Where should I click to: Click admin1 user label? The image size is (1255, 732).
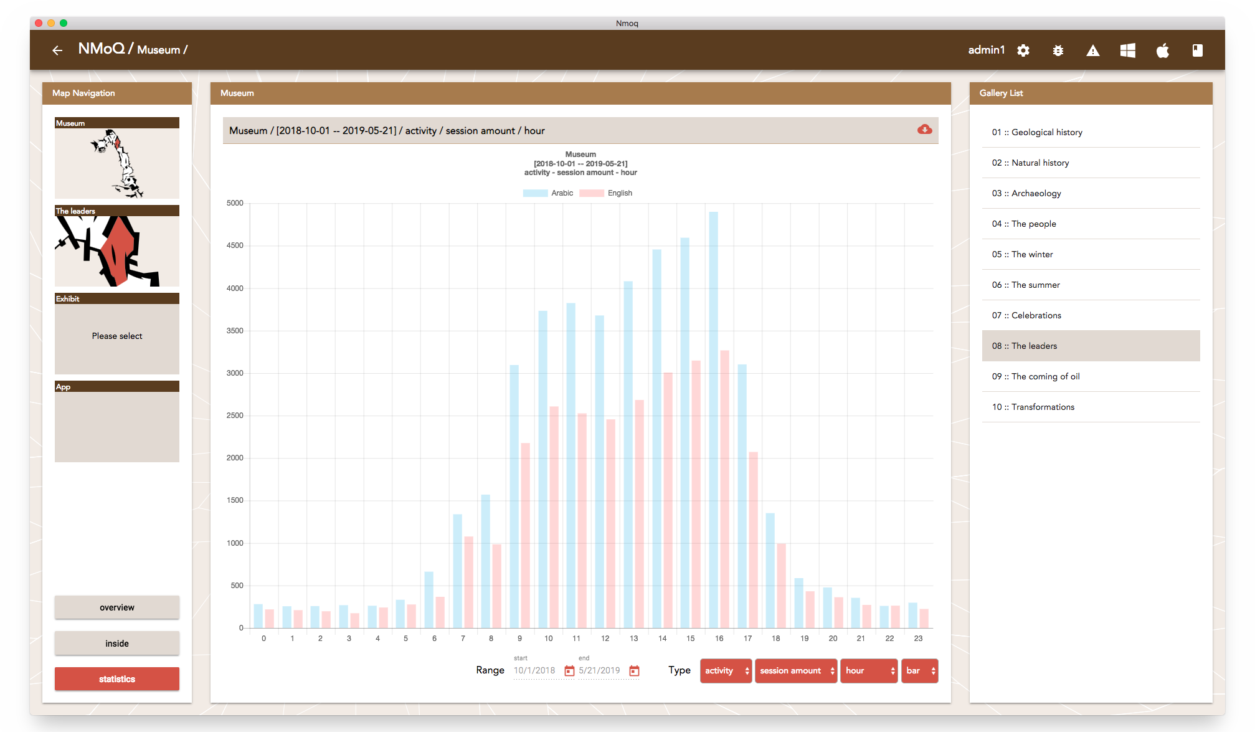987,50
